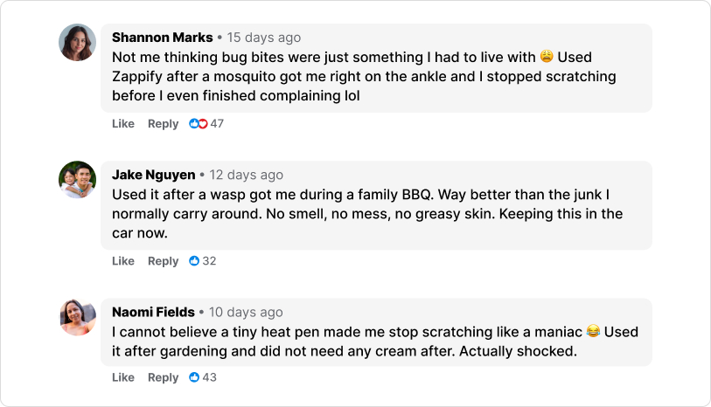
Task: Like Jake Nguyen's wasp comment
Action: tap(123, 261)
